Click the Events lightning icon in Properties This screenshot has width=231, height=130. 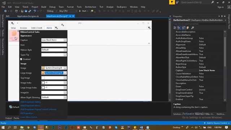pos(188,28)
